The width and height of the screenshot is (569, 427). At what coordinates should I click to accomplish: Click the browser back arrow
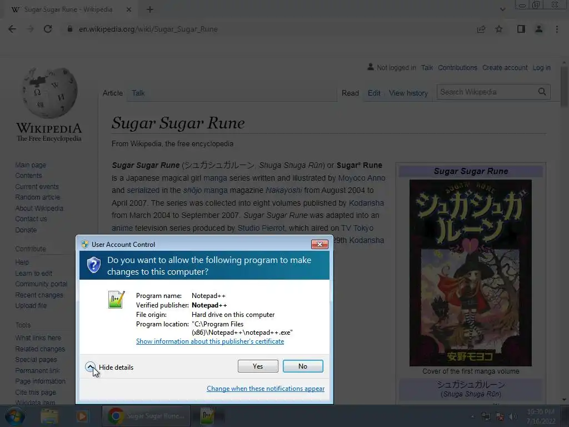click(12, 29)
